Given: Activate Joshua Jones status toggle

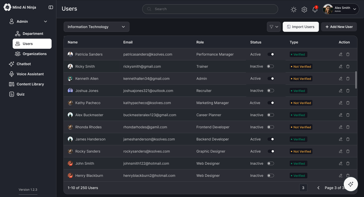Looking at the screenshot, I should click(270, 91).
